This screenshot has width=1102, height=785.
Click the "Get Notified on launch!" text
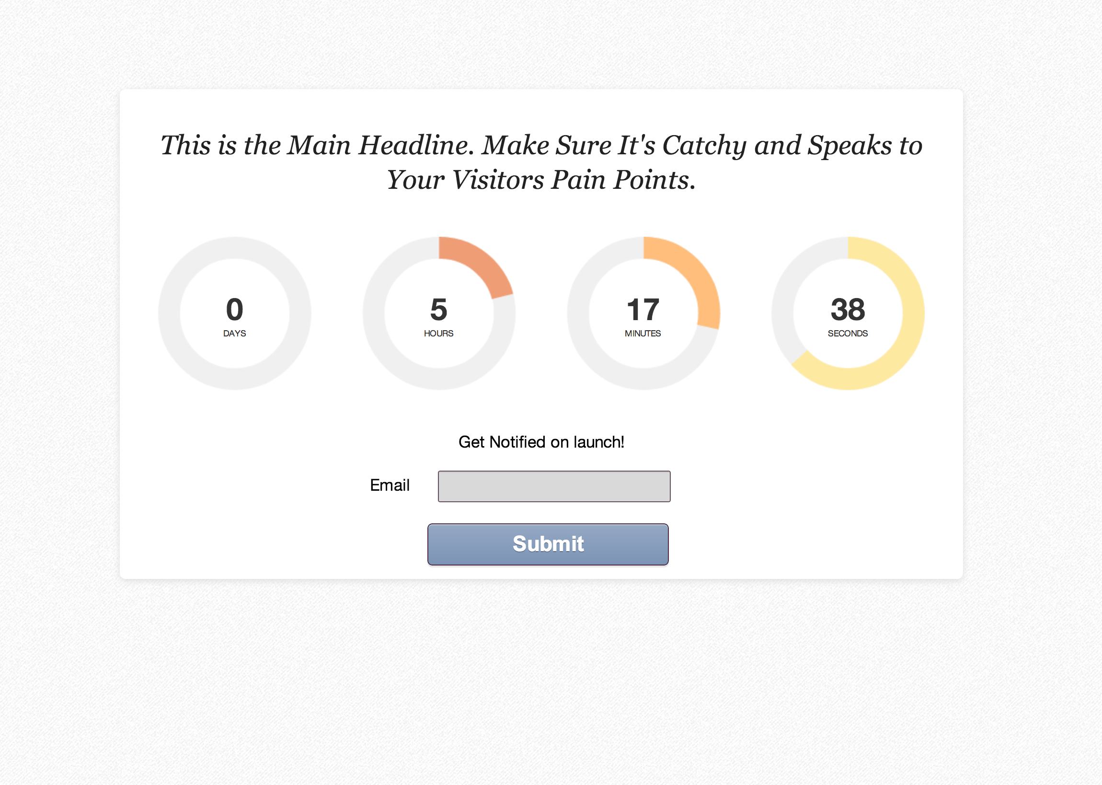tap(541, 442)
